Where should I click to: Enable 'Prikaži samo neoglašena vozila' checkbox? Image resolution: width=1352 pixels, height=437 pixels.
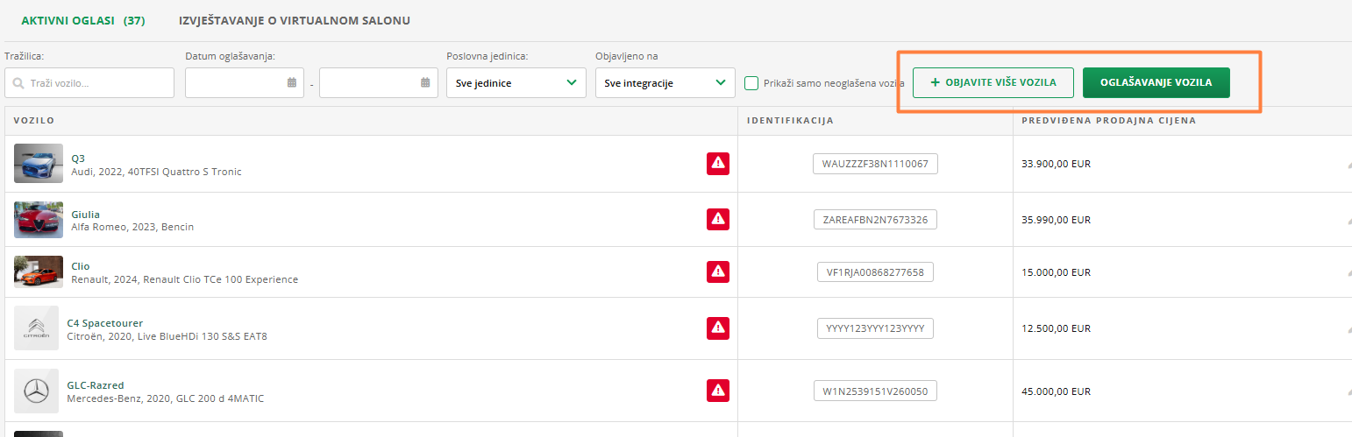coord(751,83)
